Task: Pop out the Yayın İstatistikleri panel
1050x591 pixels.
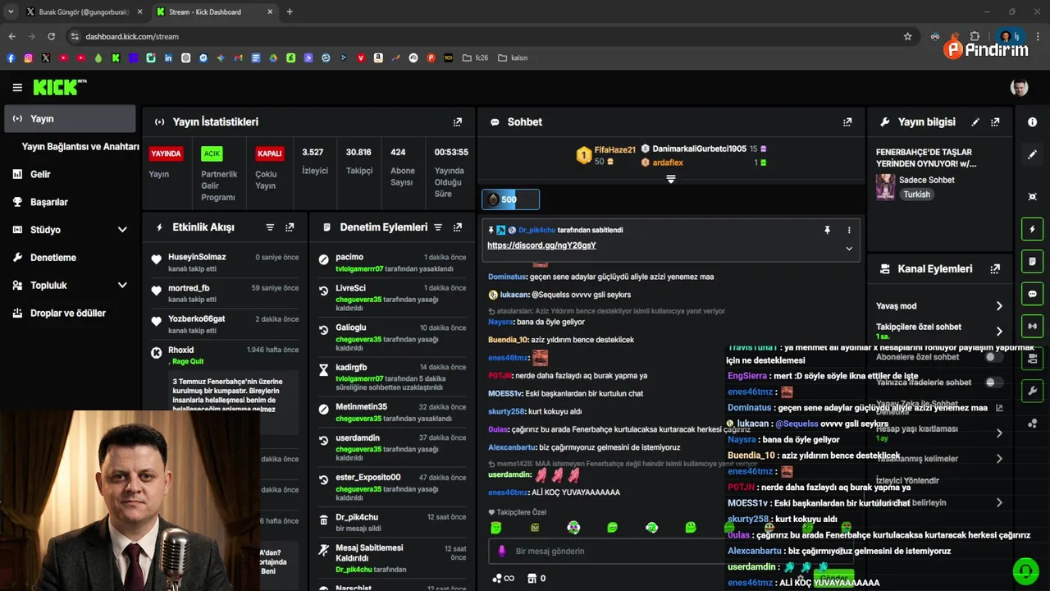Action: tap(458, 121)
